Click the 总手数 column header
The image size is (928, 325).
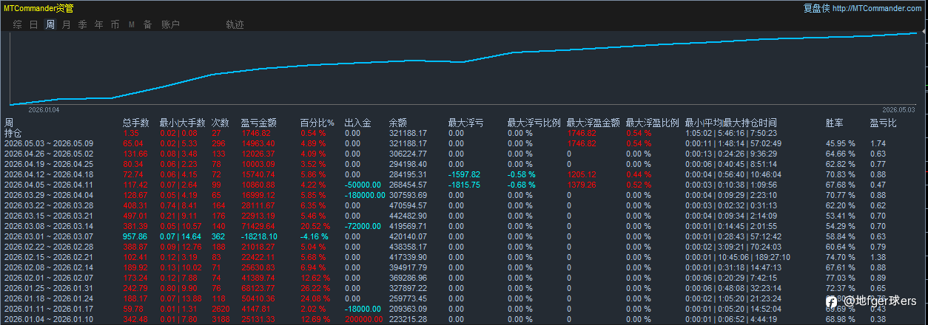(x=136, y=123)
